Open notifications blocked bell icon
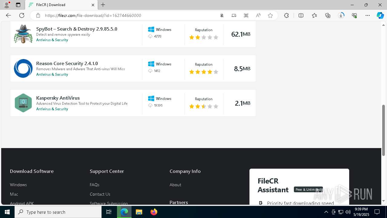387x218 pixels. [x=222, y=15]
